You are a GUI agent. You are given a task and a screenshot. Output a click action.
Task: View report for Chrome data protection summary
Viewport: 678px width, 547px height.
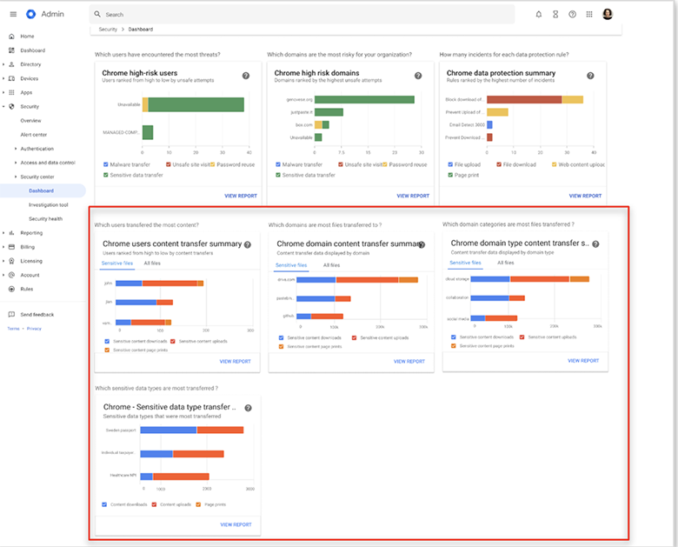point(585,196)
